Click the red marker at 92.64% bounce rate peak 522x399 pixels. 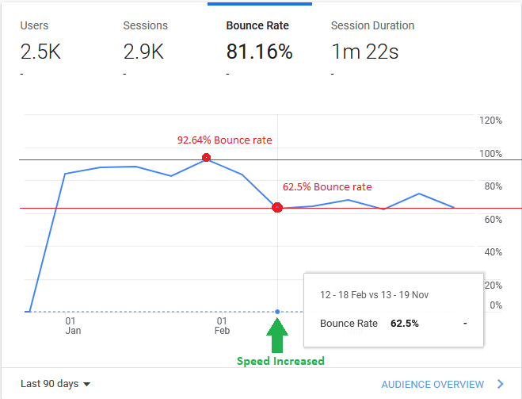pos(207,158)
